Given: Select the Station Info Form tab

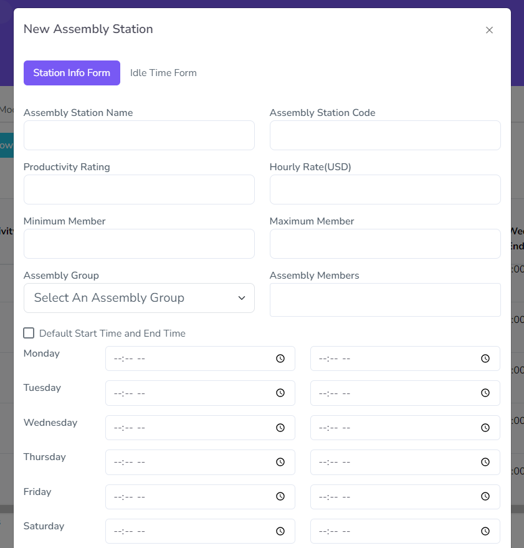Looking at the screenshot, I should tap(72, 73).
